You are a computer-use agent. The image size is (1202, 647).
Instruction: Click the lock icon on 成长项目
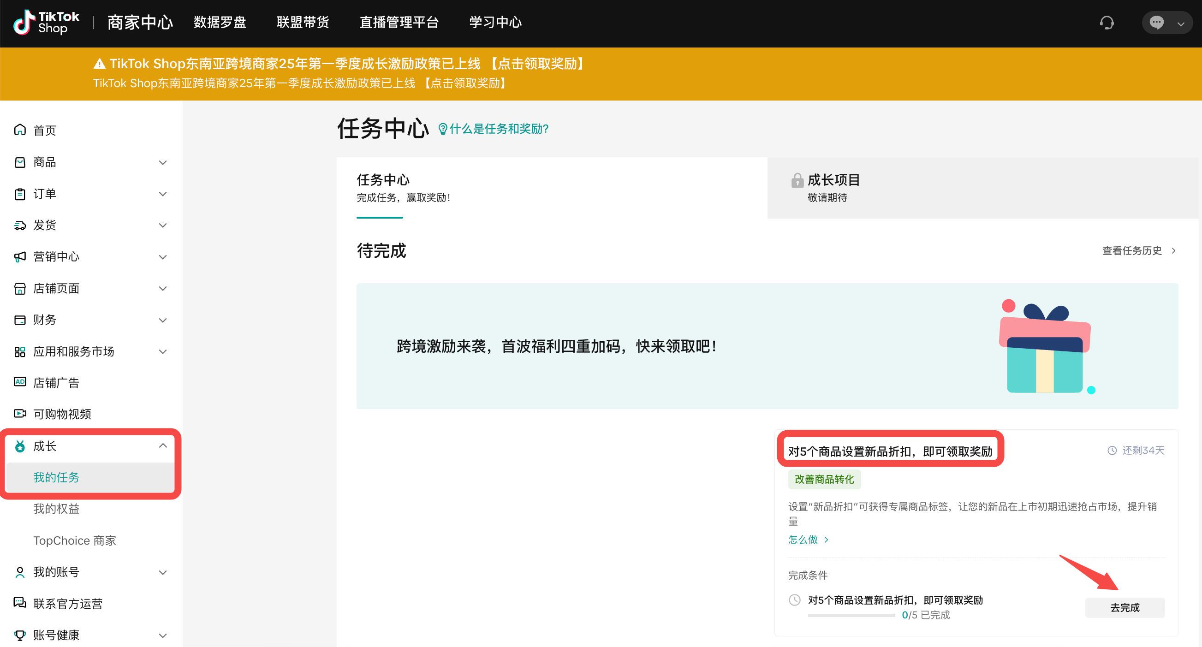click(797, 180)
